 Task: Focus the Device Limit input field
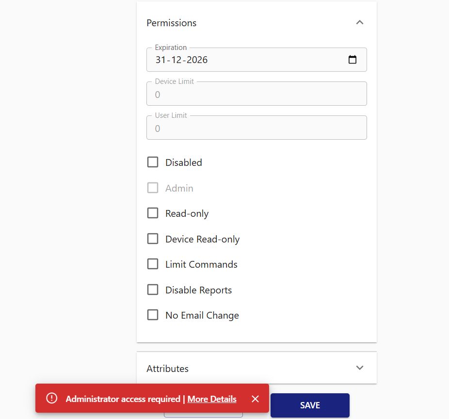tap(256, 95)
